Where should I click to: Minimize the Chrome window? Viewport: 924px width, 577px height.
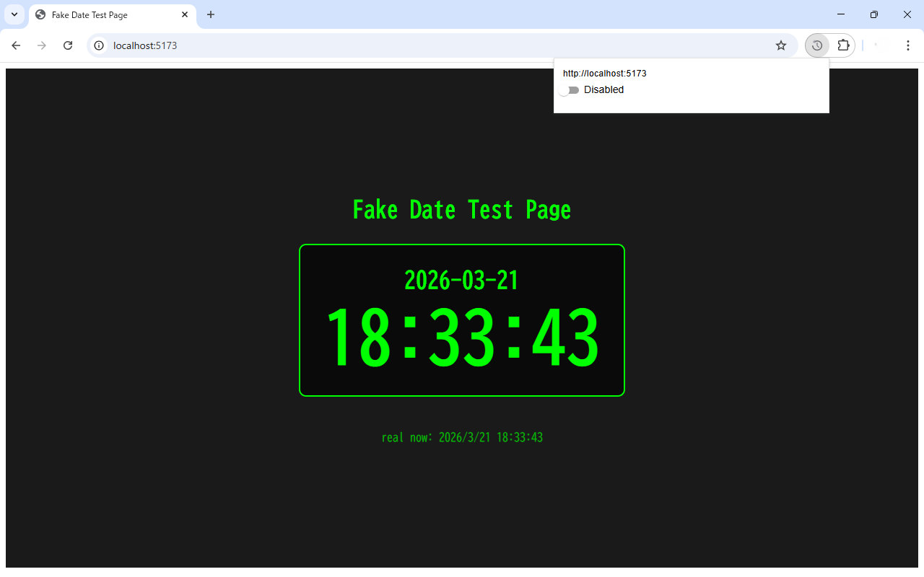click(x=841, y=14)
